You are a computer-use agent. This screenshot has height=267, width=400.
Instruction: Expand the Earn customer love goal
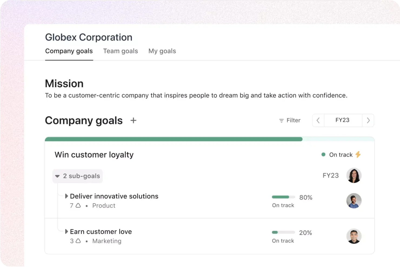66,231
